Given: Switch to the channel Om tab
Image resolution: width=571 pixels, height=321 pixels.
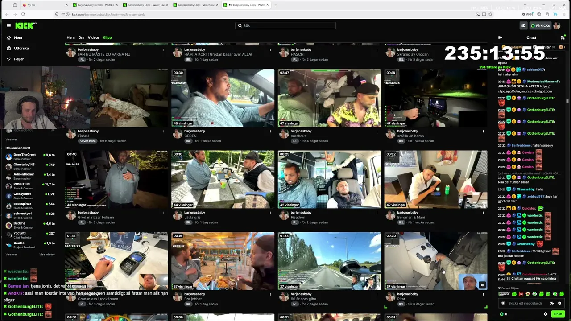Looking at the screenshot, I should point(81,37).
